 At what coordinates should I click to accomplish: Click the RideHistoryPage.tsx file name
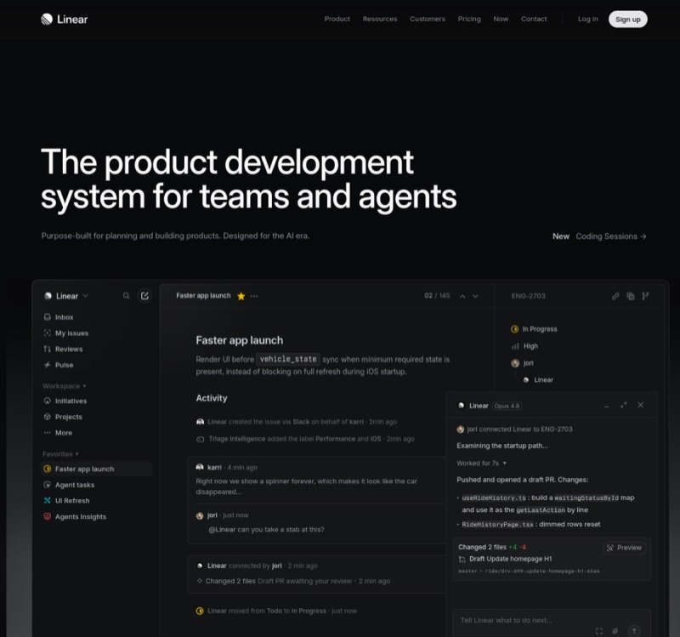[x=497, y=525]
